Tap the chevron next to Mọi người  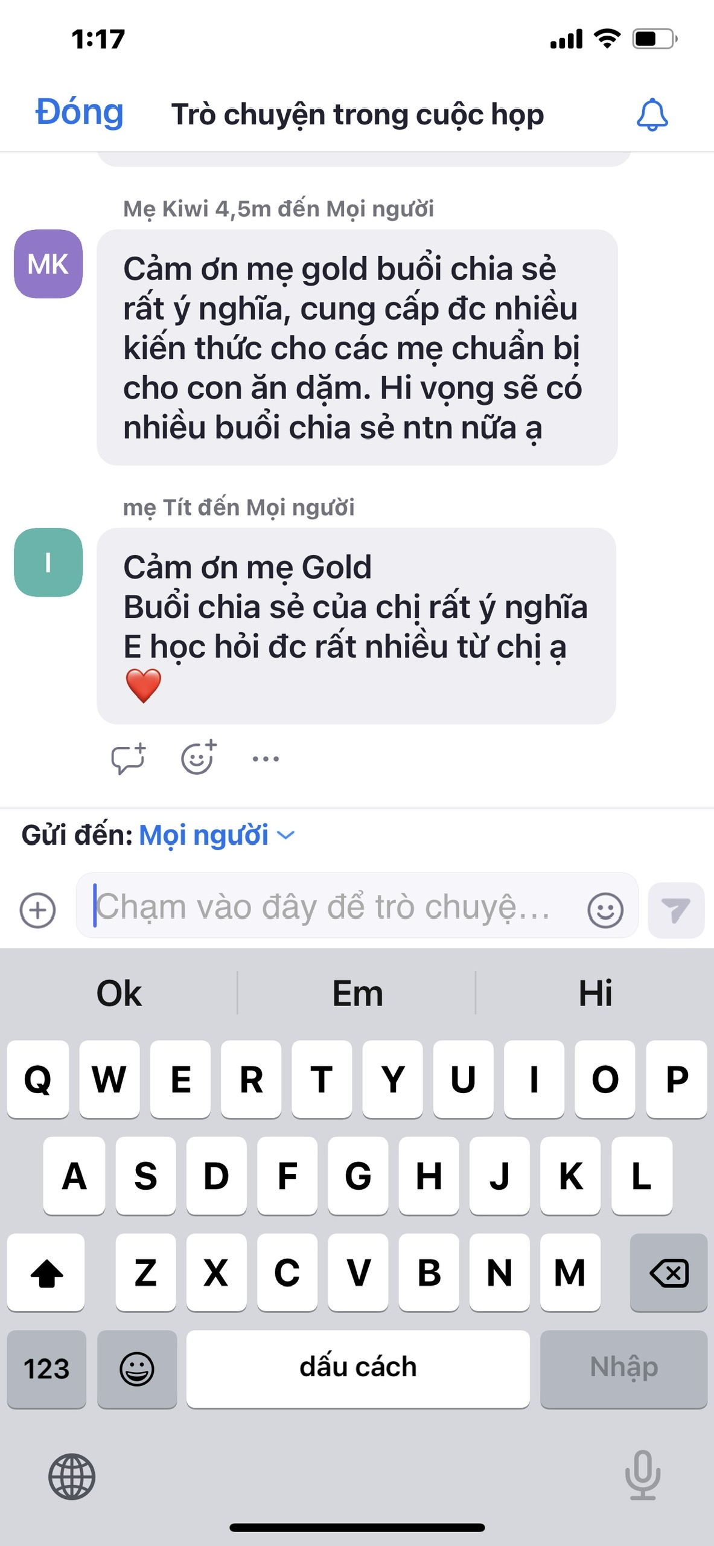[285, 835]
